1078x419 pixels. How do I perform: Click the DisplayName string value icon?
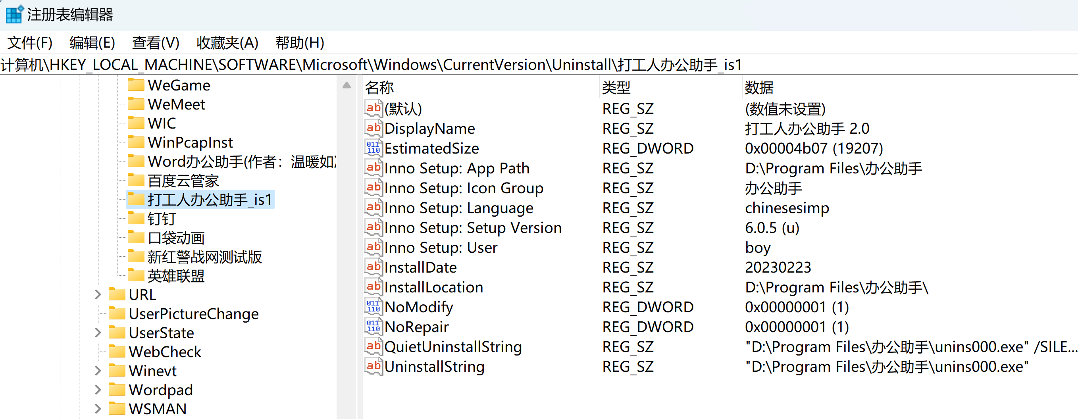coord(373,128)
